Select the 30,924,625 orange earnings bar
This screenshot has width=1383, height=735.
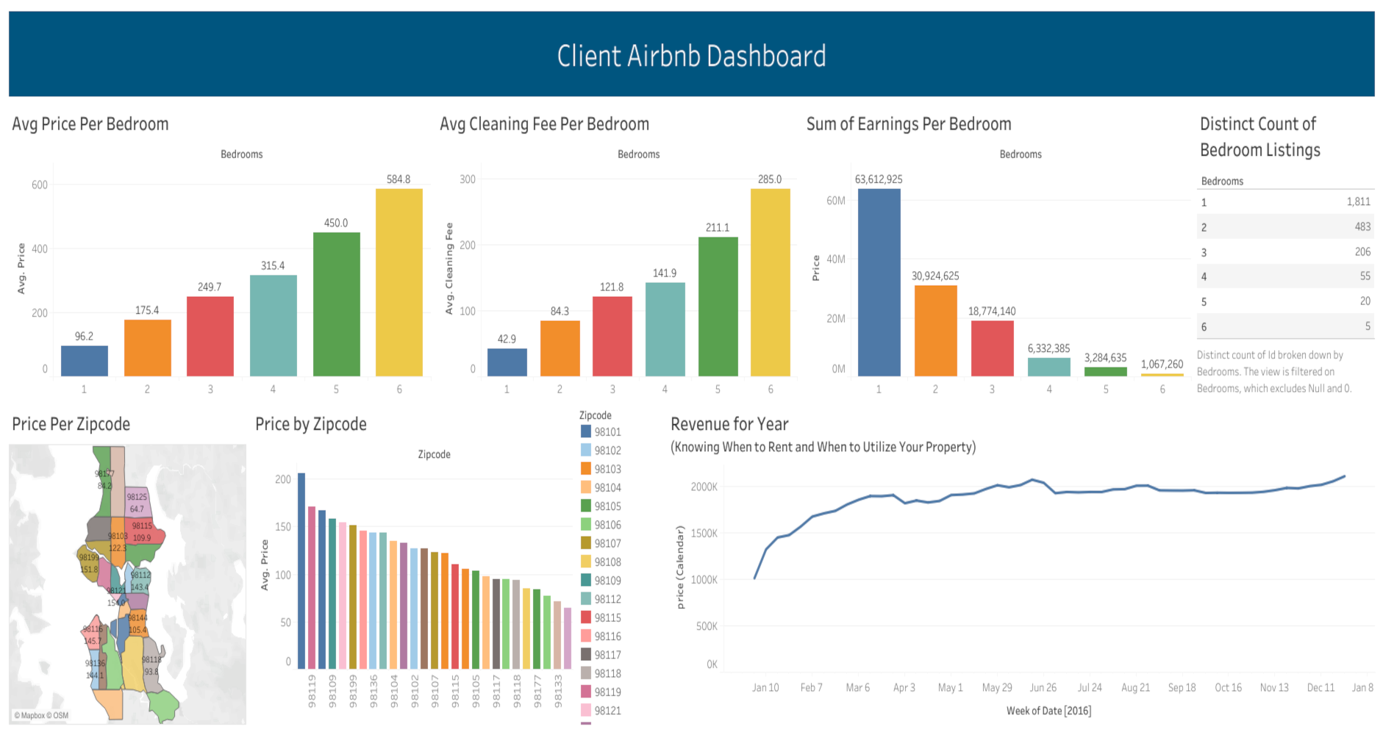pos(936,331)
